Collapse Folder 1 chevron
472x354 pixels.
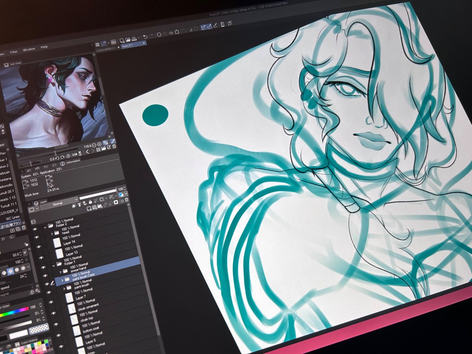click(53, 266)
